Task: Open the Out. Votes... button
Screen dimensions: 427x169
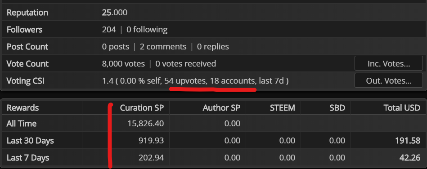Action: coord(389,80)
